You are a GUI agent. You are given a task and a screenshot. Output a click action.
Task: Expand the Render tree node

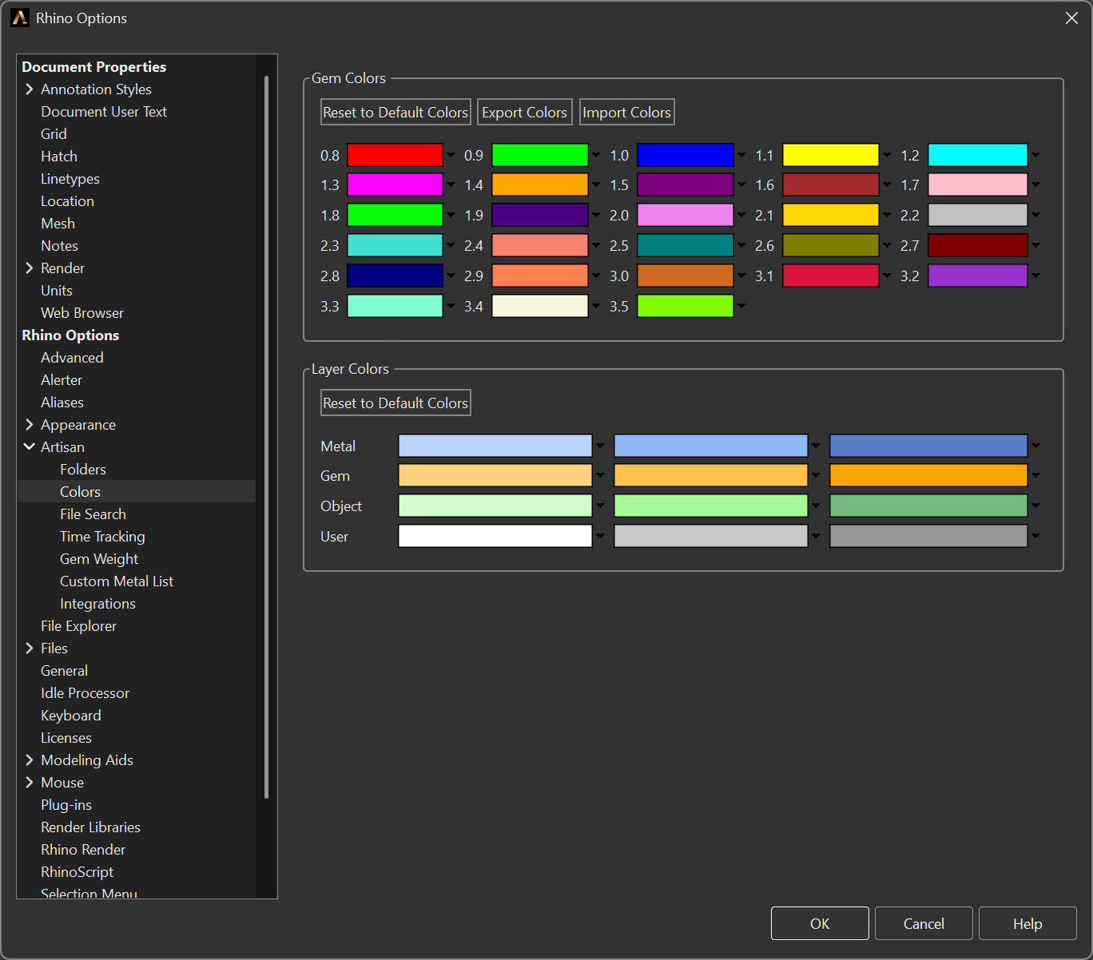[30, 268]
